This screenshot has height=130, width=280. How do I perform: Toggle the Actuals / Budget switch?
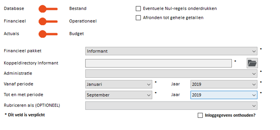[48, 34]
